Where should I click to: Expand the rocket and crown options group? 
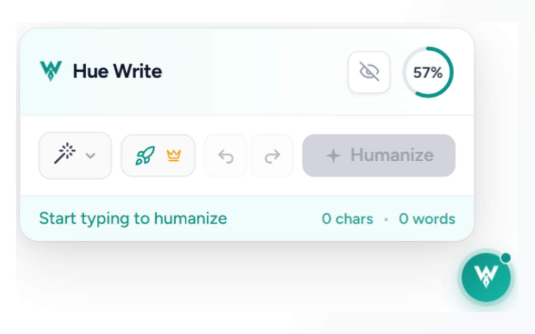tap(158, 155)
